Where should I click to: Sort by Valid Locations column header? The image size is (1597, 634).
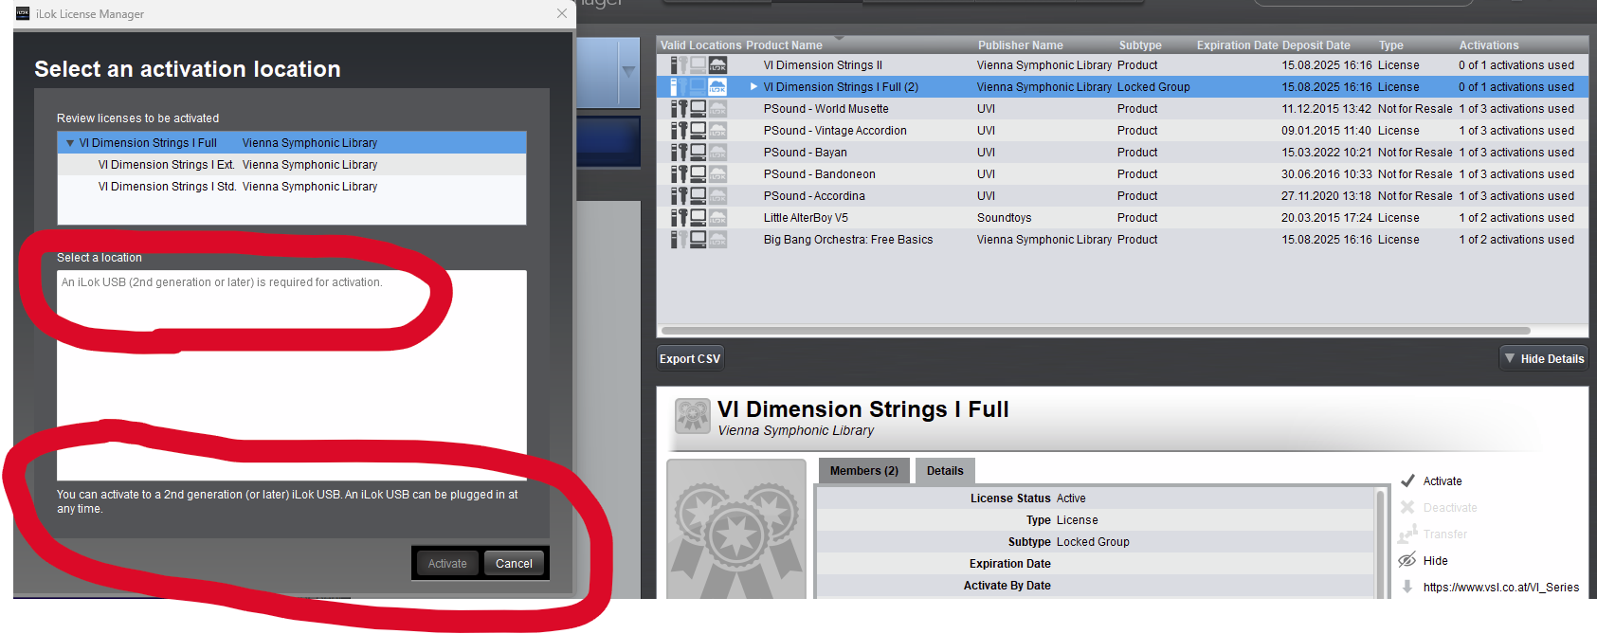point(701,45)
